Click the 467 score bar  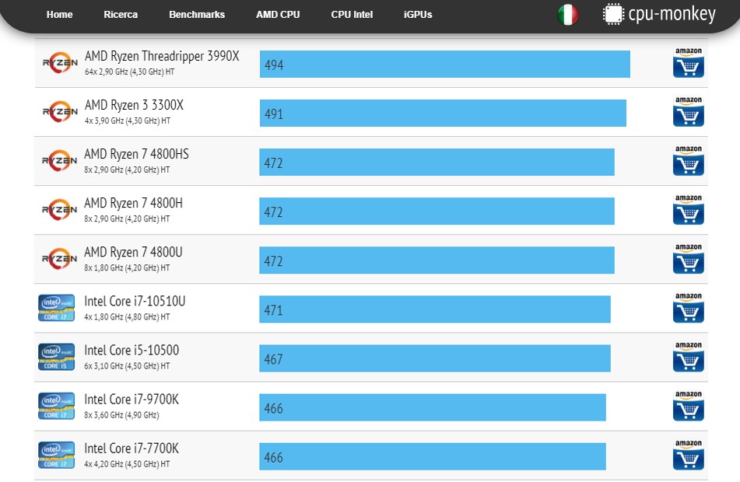pyautogui.click(x=435, y=358)
